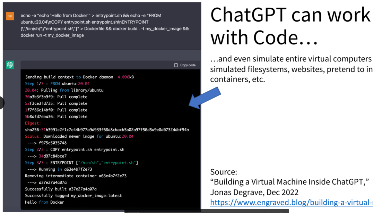Click the 'Source:' label on the slide
Viewport: 373px width, 213px height.
click(x=224, y=172)
